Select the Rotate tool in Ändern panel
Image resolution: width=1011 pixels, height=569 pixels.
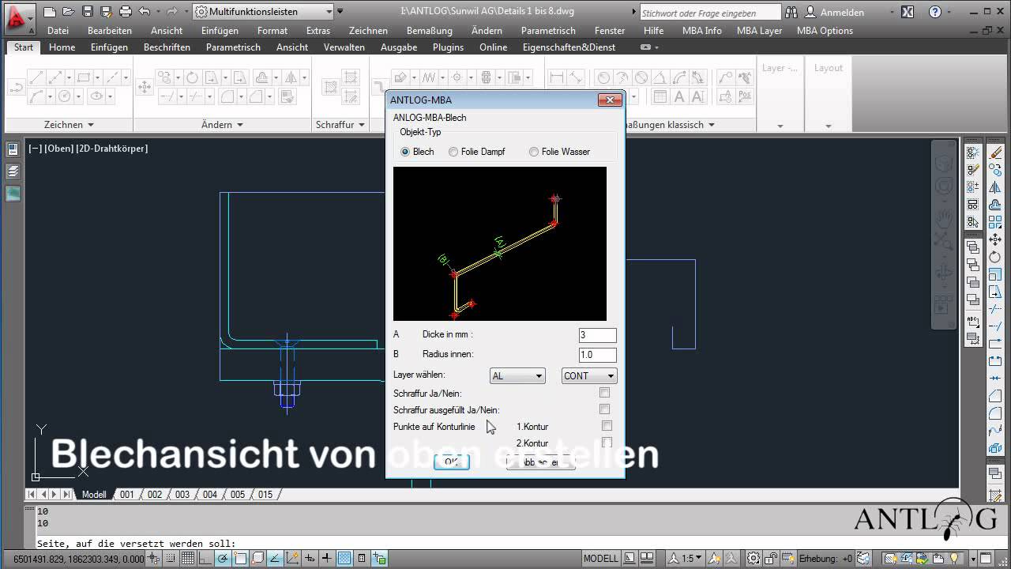190,77
